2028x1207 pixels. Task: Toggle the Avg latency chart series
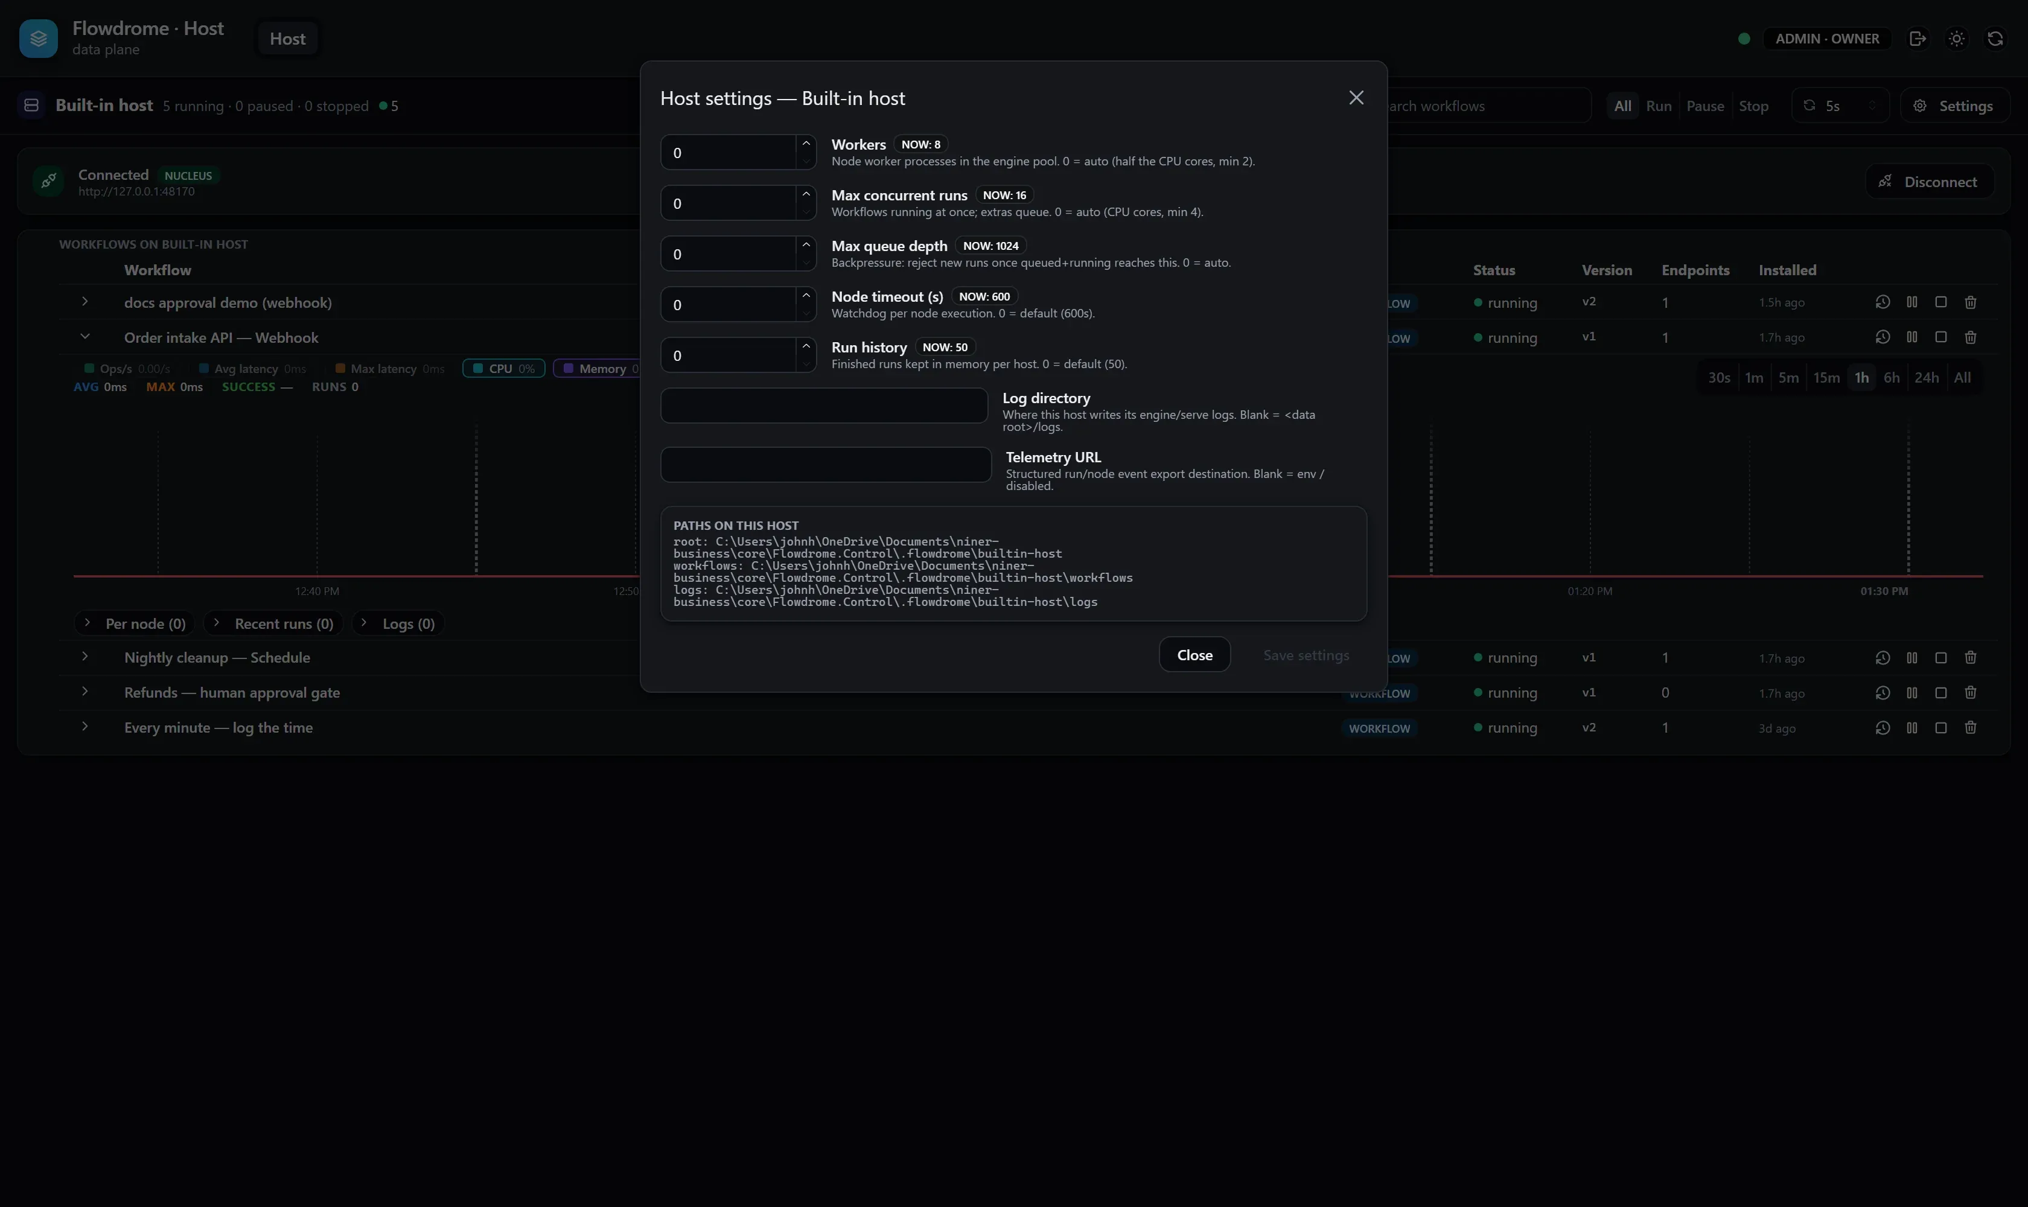[x=252, y=369]
